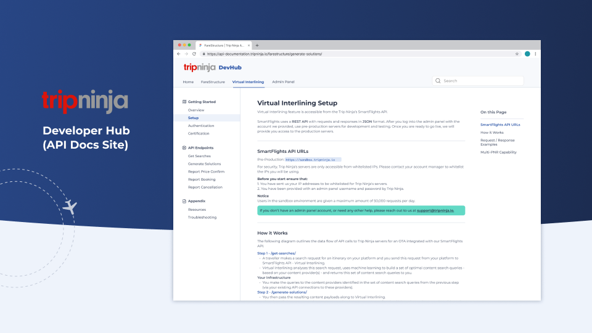The height and width of the screenshot is (333, 592).
Task: Select Generate Solutions in the sidebar
Action: (x=204, y=164)
